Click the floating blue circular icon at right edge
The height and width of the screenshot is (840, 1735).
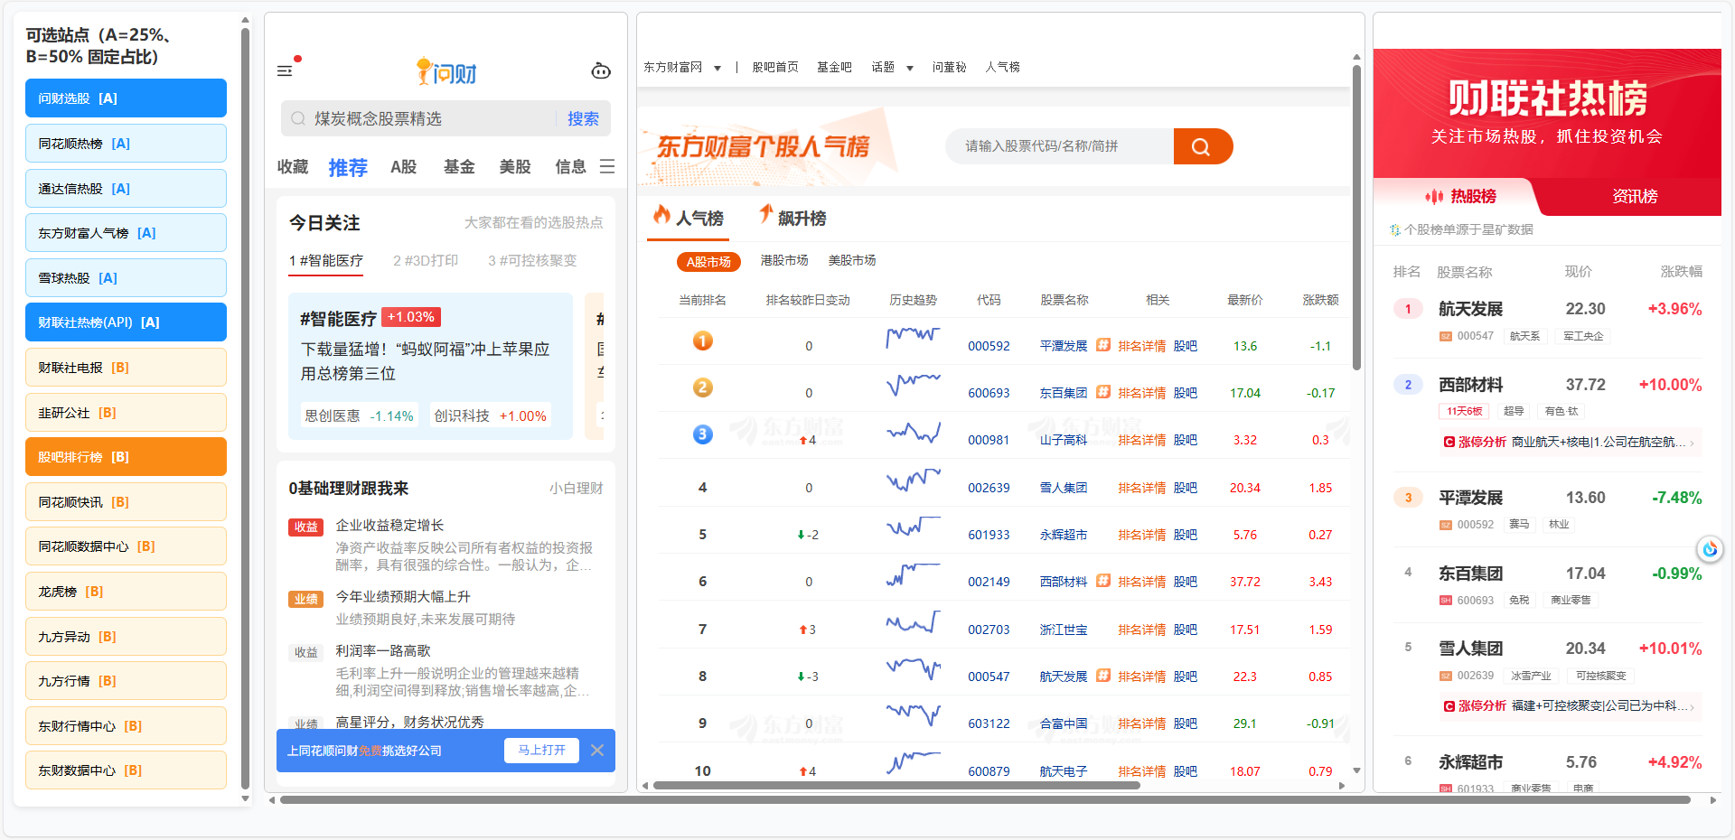click(x=1710, y=548)
